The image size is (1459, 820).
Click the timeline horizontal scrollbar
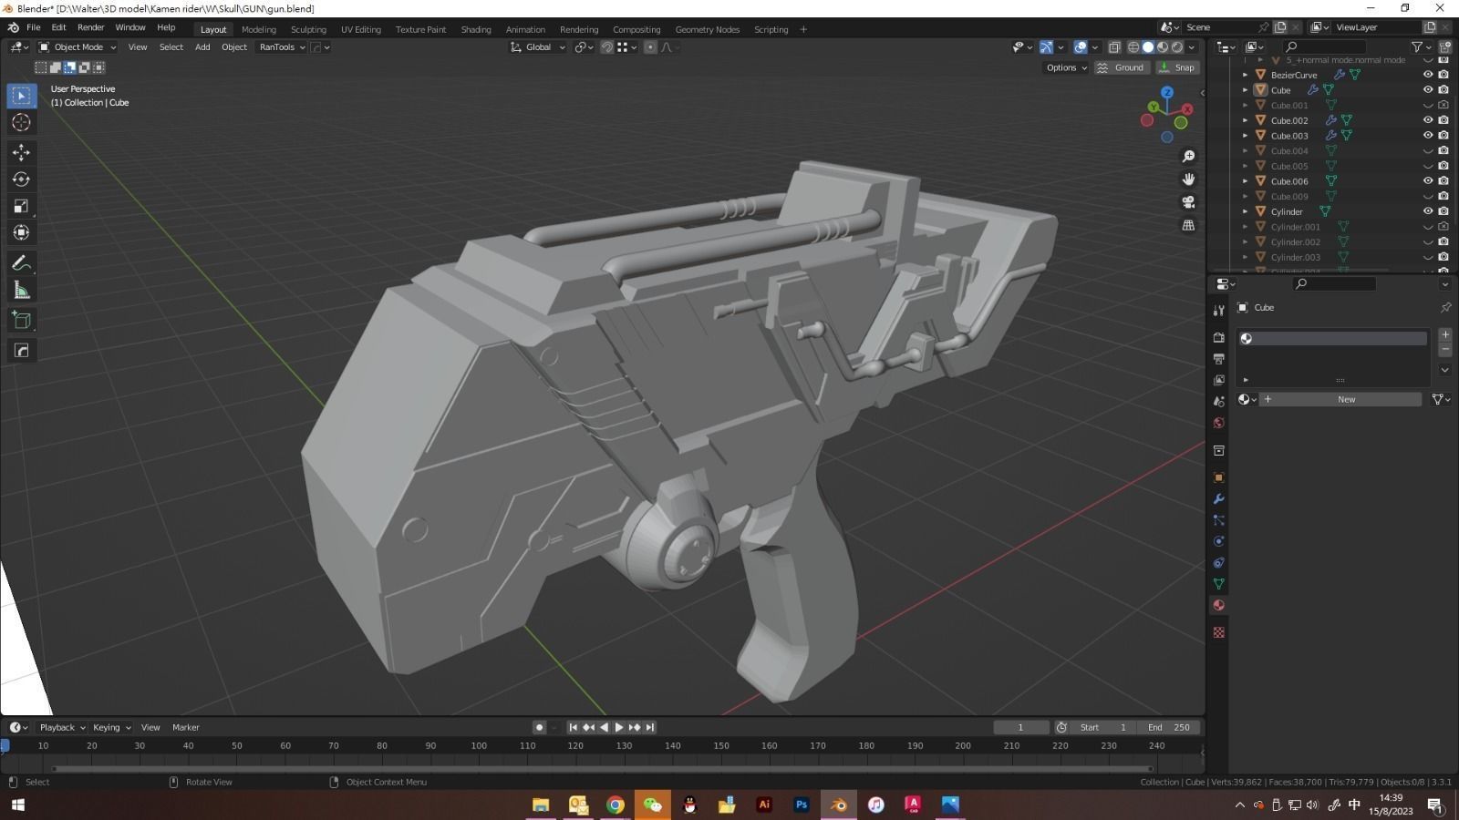(x=602, y=769)
